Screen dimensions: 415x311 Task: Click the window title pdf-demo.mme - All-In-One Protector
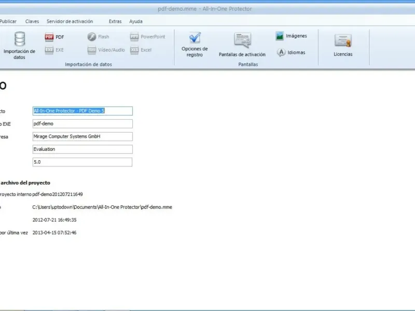click(x=204, y=9)
